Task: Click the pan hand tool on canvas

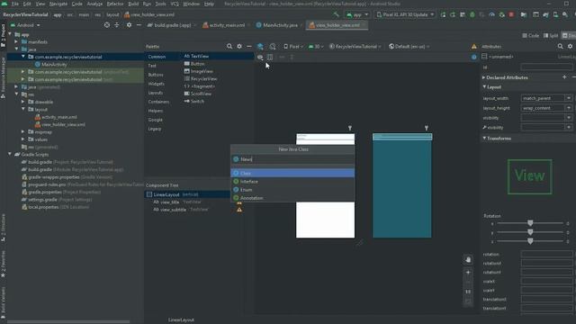Action: coord(468,260)
